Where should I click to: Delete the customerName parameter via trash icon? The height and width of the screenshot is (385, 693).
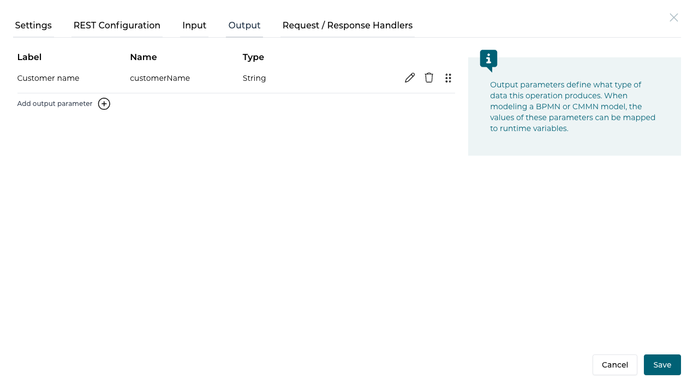click(429, 78)
